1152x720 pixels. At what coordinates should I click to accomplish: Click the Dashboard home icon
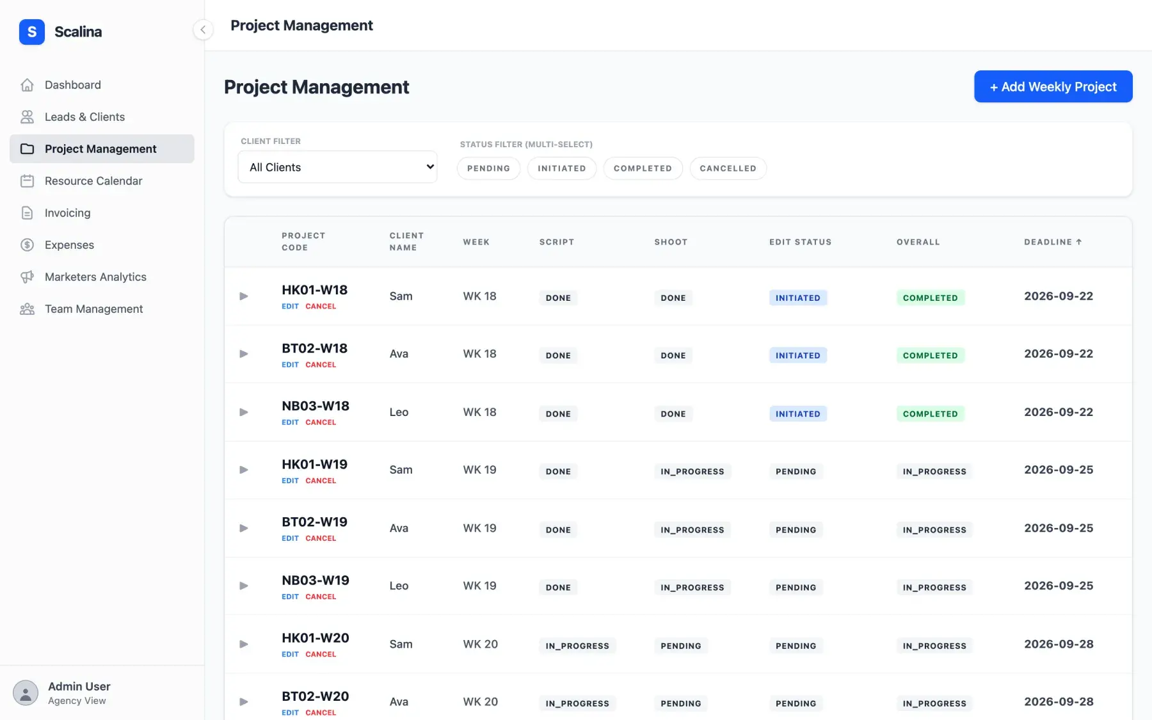(27, 84)
